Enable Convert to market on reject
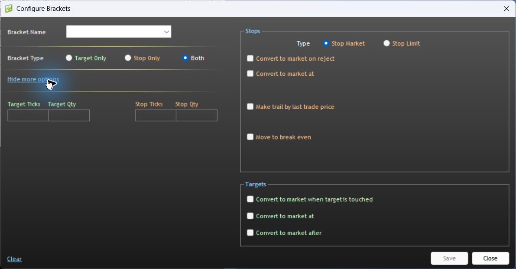This screenshot has width=516, height=269. coord(250,58)
